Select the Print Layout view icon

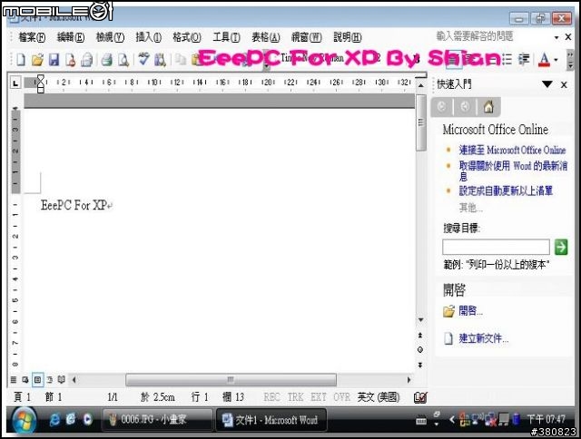click(x=37, y=380)
